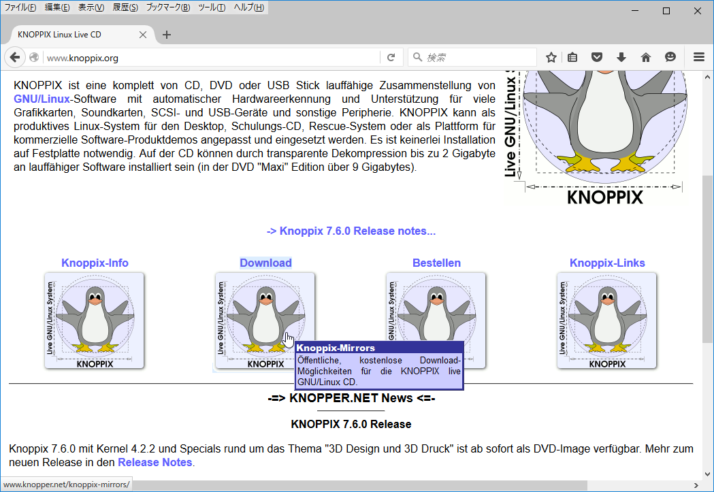Open a new tab with plus button

click(x=167, y=35)
